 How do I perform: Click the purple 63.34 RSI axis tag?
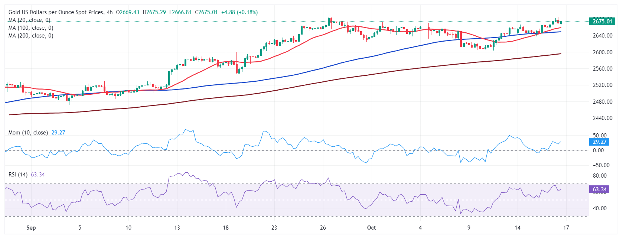click(x=599, y=189)
